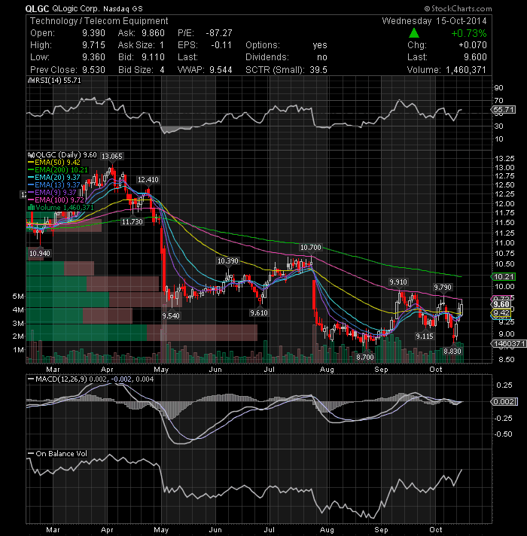
Task: Click the pink EMA(100) legend line swatch
Action: [31, 200]
